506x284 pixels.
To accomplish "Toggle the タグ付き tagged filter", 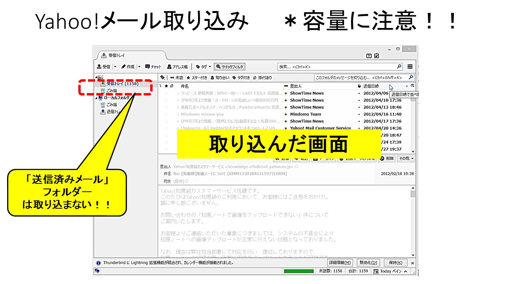I will pos(241,78).
